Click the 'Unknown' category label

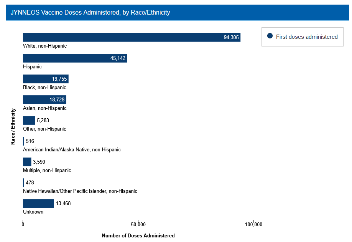33,212
